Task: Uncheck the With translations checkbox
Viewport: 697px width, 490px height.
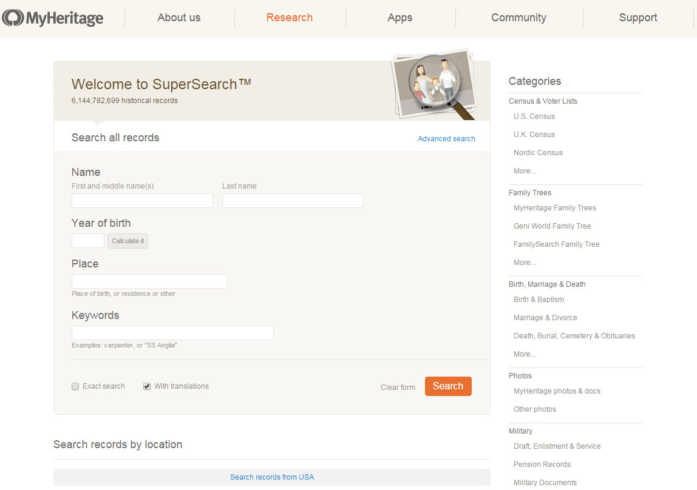Action: (x=146, y=386)
